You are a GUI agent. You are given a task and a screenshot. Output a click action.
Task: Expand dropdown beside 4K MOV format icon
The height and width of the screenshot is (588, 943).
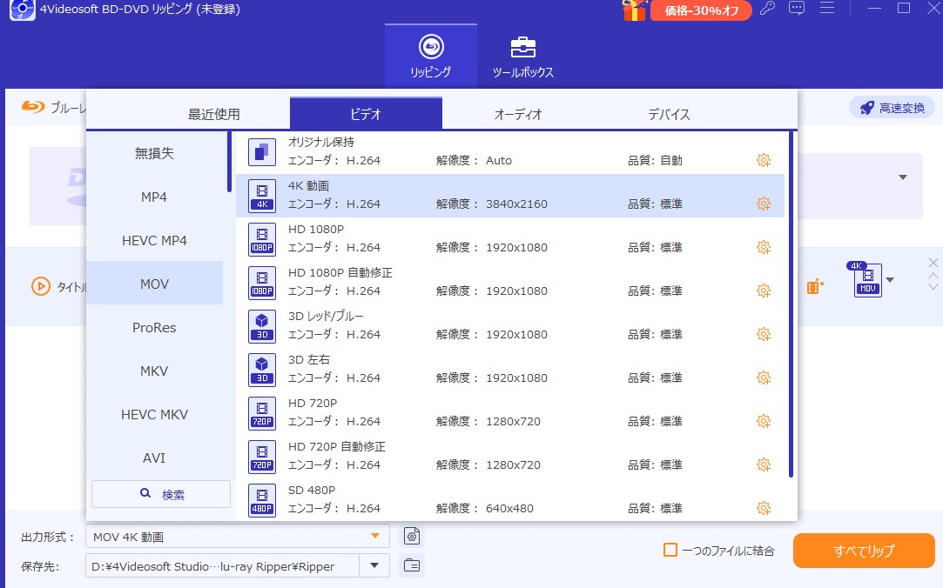coord(890,280)
